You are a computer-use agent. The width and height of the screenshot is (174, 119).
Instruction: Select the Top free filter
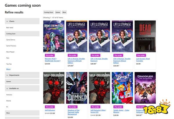(x=9, y=64)
